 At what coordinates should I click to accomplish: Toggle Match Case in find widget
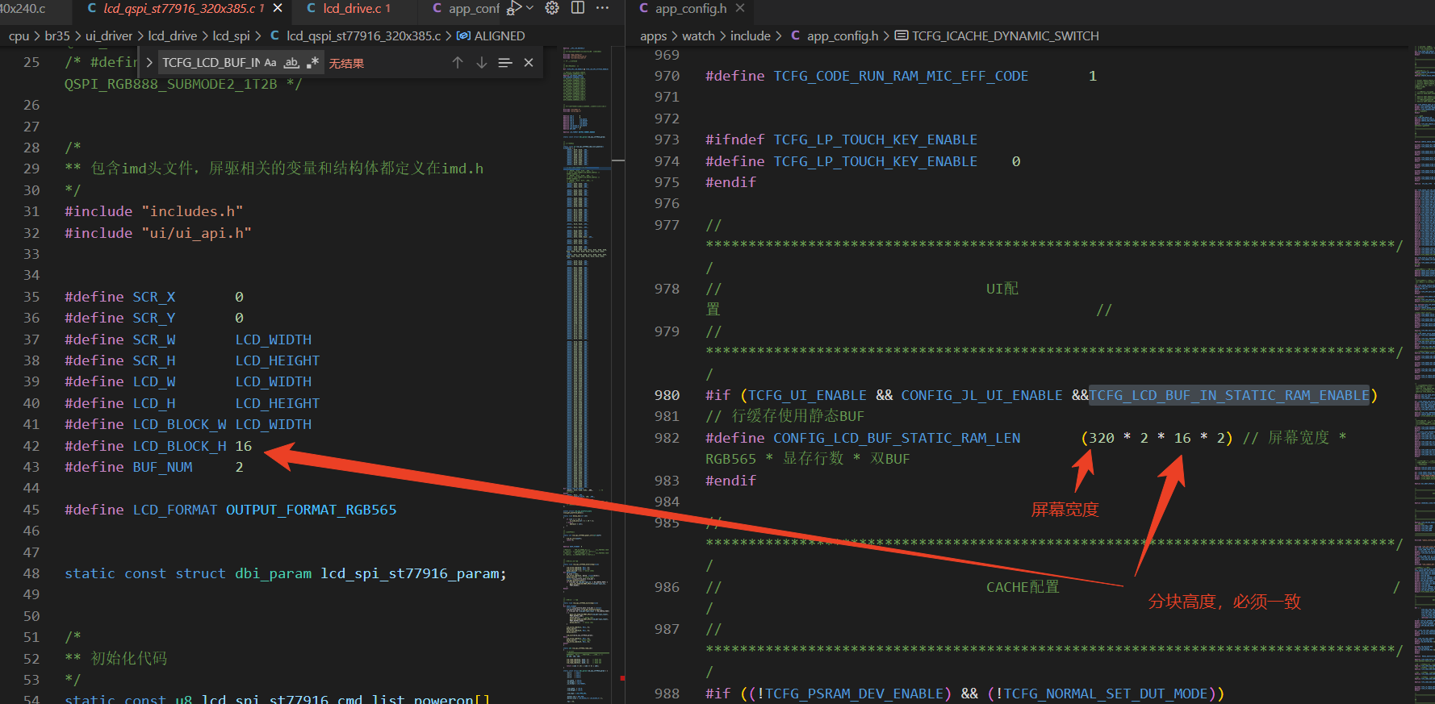[270, 63]
